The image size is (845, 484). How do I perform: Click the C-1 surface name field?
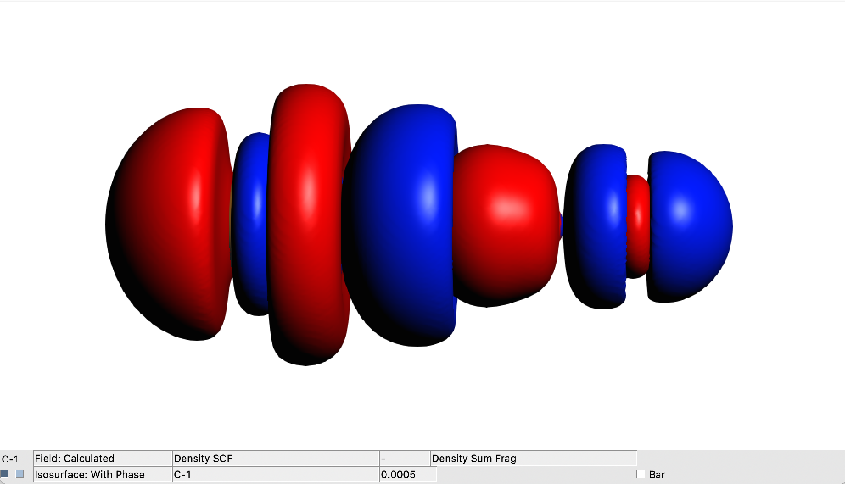(x=276, y=475)
